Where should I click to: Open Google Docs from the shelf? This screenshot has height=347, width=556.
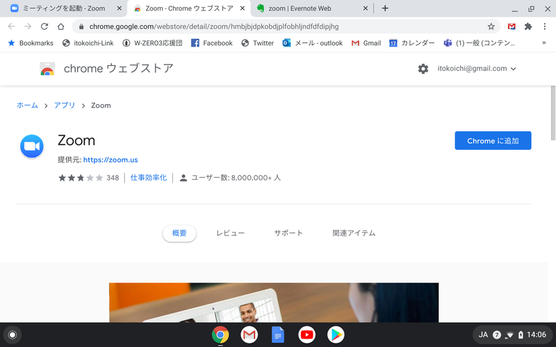pyautogui.click(x=277, y=335)
